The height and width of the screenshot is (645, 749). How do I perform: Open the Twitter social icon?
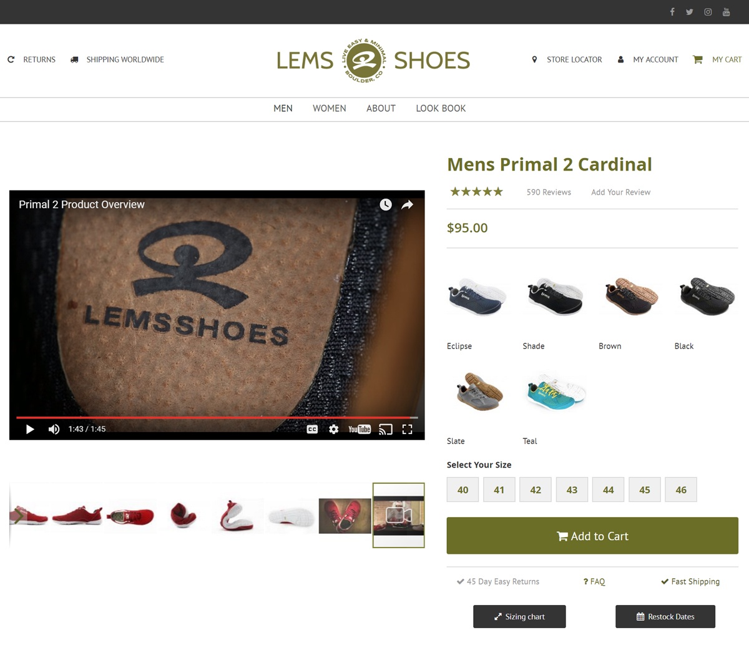(x=690, y=12)
